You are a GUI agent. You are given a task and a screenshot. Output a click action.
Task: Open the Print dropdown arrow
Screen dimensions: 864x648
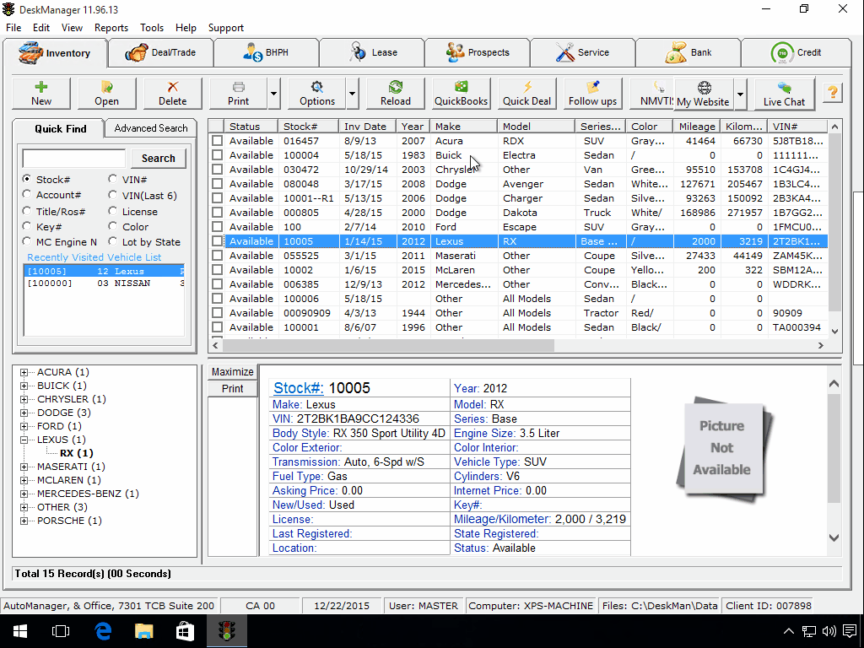click(273, 94)
